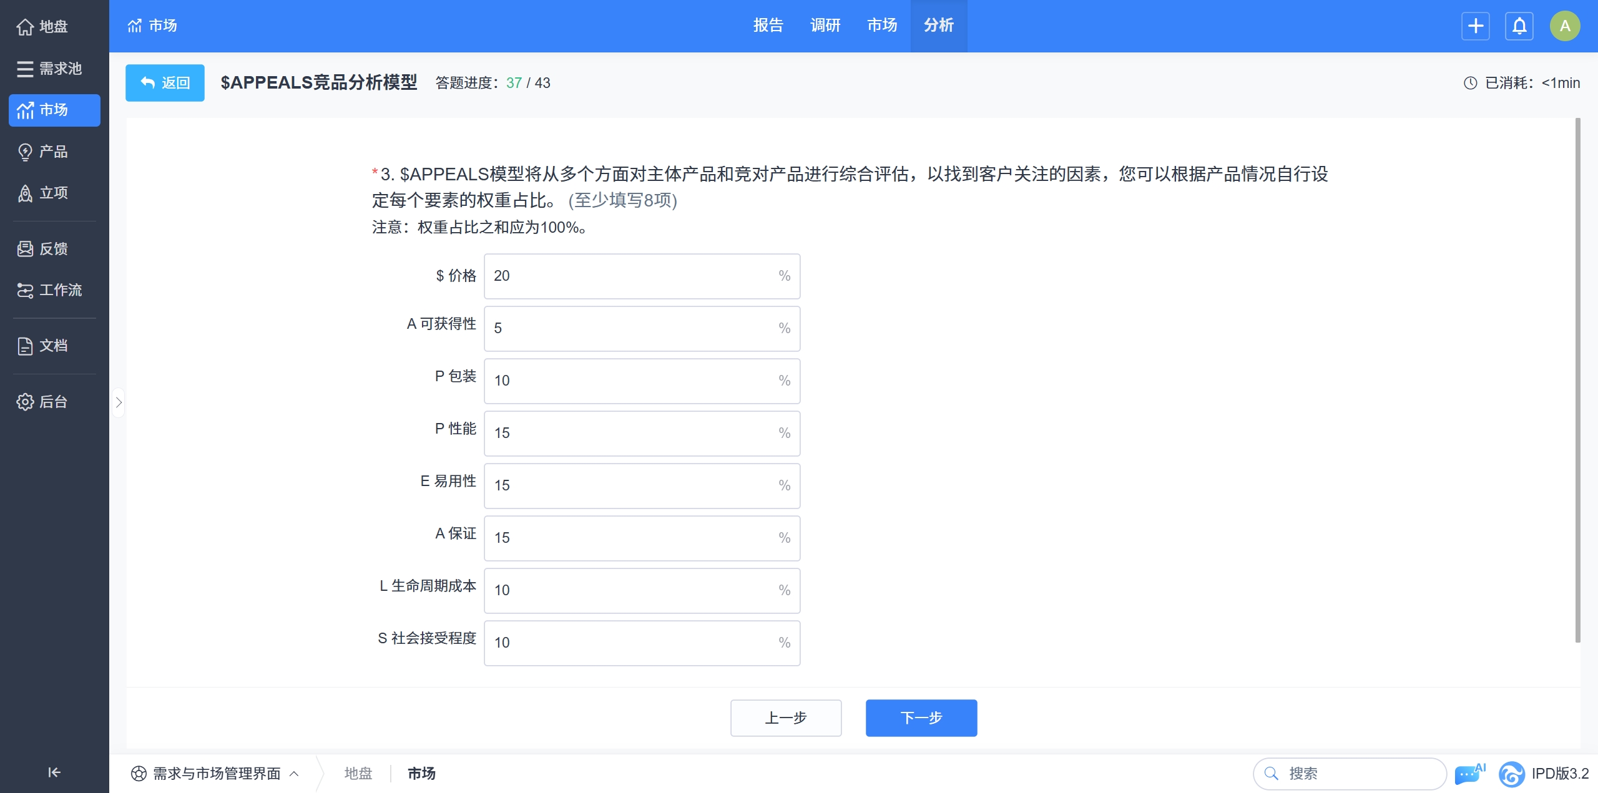Click the user avatar A icon
Viewport: 1598px width, 793px height.
[x=1564, y=26]
